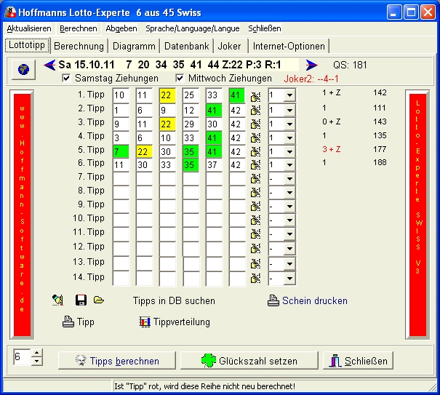Click the save floppy disk icon
Image resolution: width=440 pixels, height=395 pixels.
(81, 300)
